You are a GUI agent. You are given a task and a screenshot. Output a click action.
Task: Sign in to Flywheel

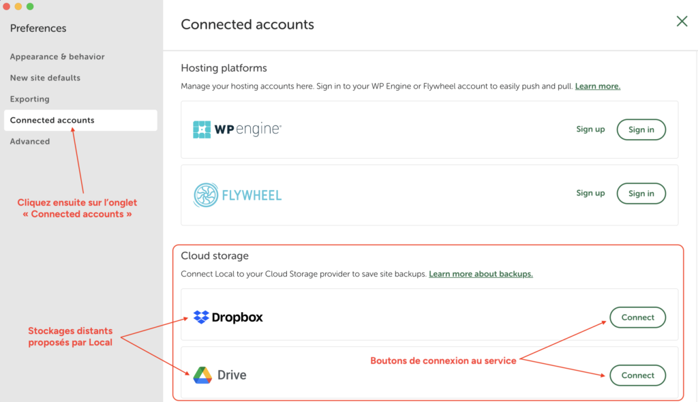641,194
